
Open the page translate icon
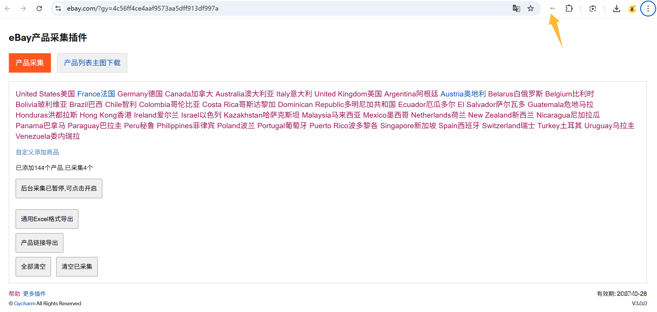(x=516, y=9)
